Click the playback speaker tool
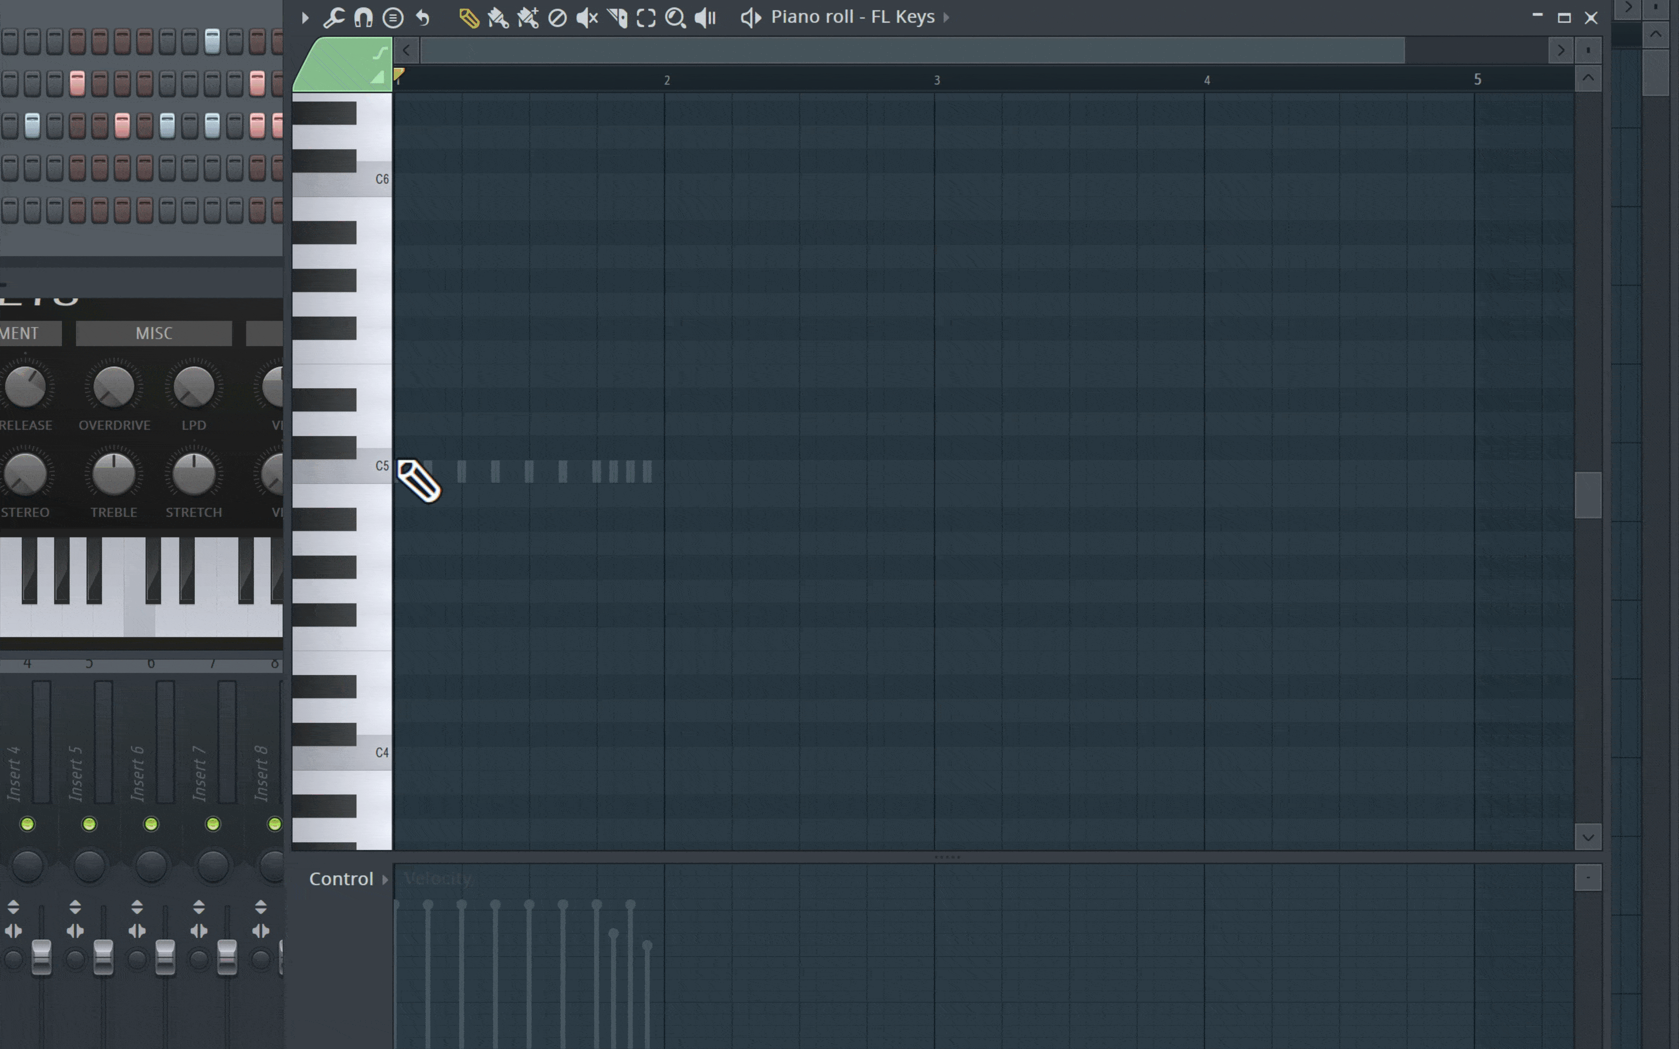This screenshot has width=1679, height=1049. (x=705, y=18)
